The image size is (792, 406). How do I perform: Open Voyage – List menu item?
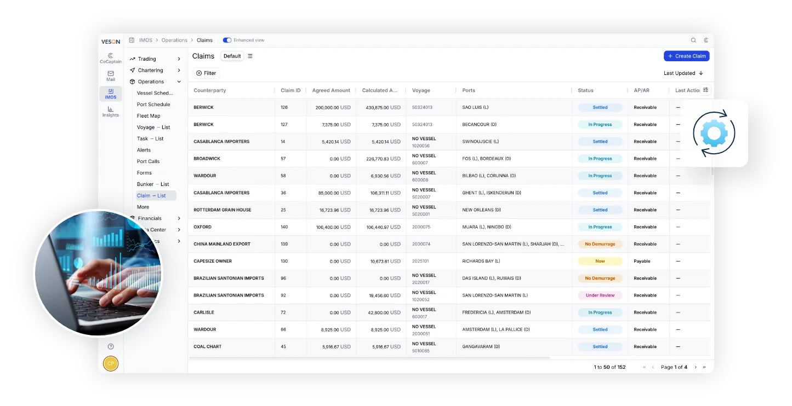click(x=153, y=127)
